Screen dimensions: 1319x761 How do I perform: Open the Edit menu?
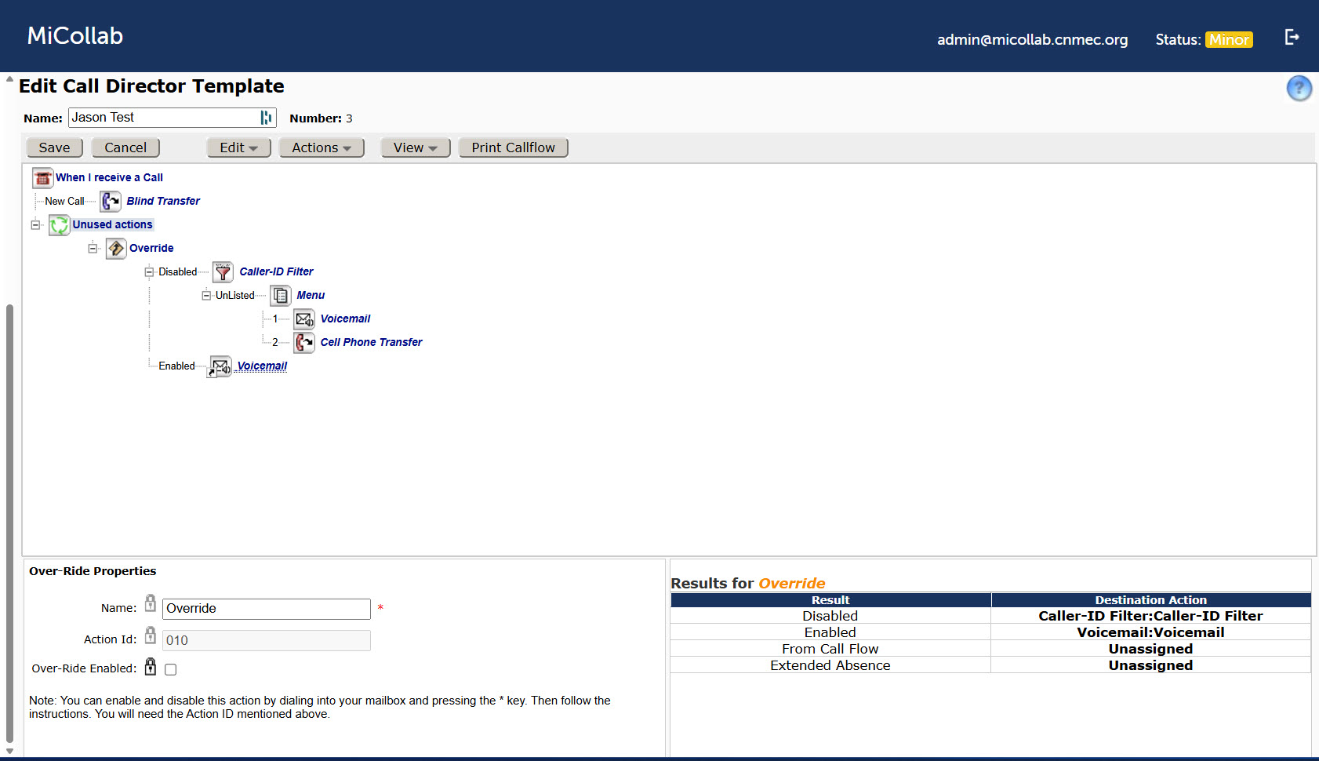pos(238,147)
